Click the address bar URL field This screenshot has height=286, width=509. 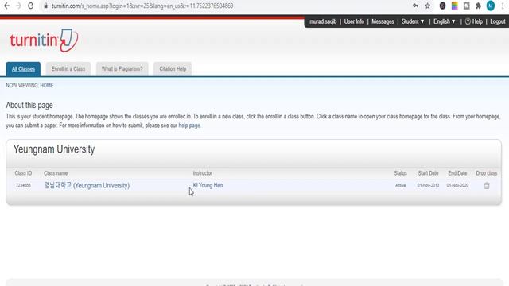click(227, 6)
